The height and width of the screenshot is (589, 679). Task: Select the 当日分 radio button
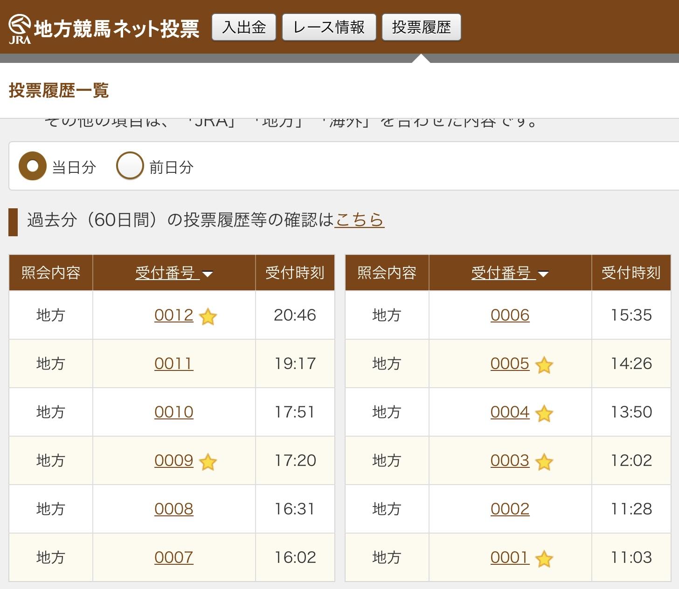(x=33, y=166)
